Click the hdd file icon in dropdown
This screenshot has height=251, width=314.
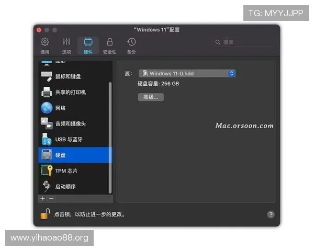(x=145, y=73)
